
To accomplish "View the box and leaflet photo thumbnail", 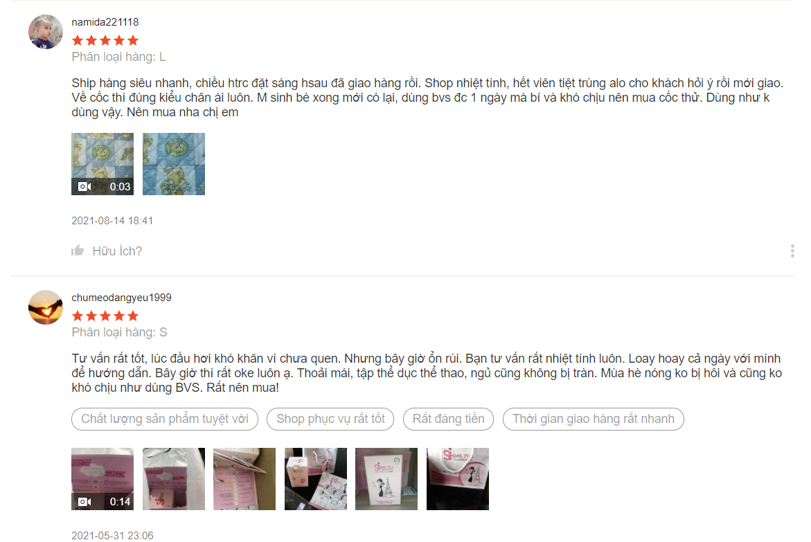I will (x=316, y=479).
